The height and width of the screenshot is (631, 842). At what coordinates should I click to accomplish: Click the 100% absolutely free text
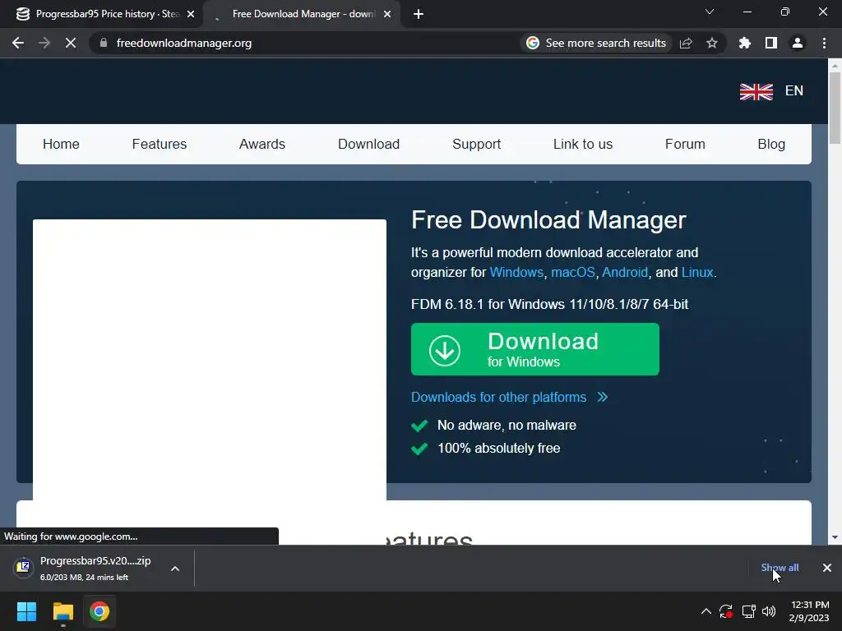(498, 448)
